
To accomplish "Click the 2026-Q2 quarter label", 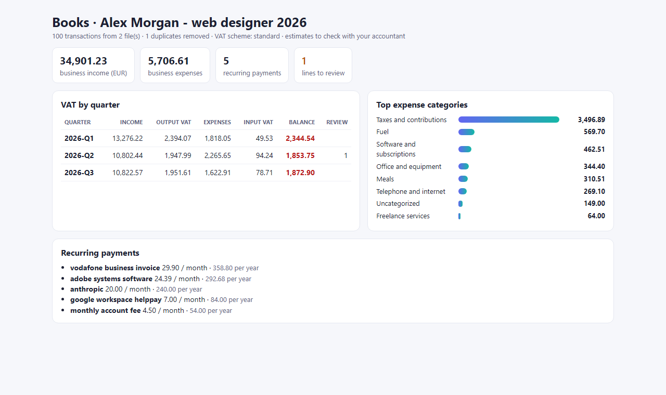I will click(x=79, y=155).
